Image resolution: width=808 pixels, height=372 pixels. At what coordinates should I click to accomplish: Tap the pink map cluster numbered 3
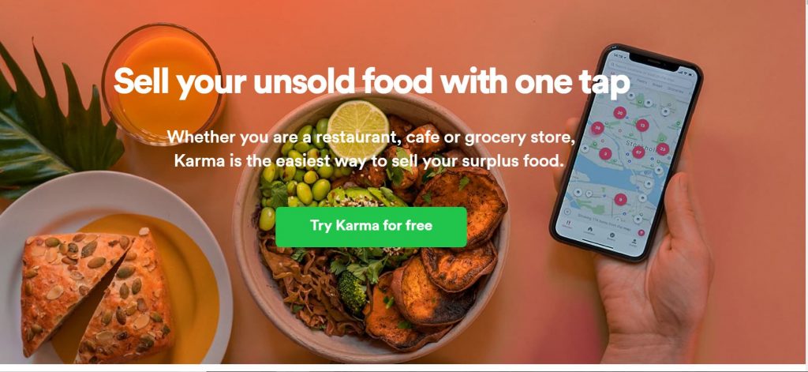tap(605, 153)
